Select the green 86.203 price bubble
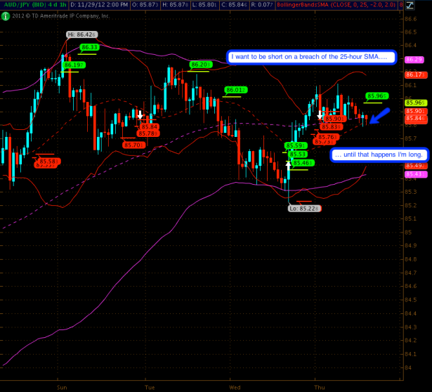This screenshot has width=432, height=392. 201,65
